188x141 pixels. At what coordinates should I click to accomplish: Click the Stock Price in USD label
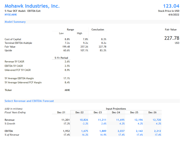click(x=169, y=11)
